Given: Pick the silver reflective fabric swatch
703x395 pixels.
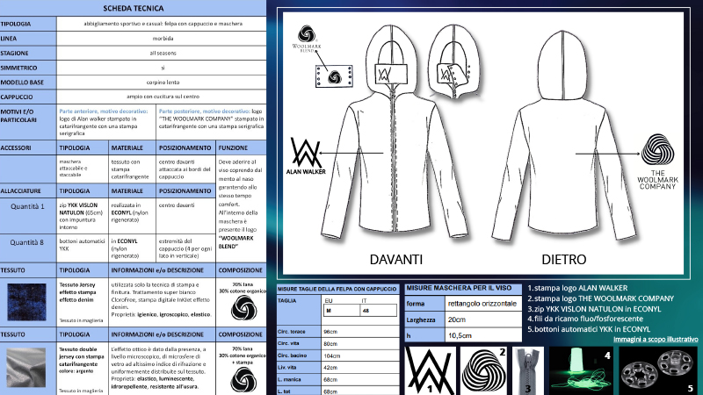Looking at the screenshot, I should point(26,367).
